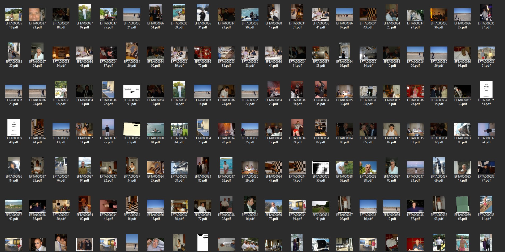Click the EFTA00003537.pdf file name
Image resolution: width=505 pixels, height=252 pixels.
pyautogui.click(x=486, y=25)
